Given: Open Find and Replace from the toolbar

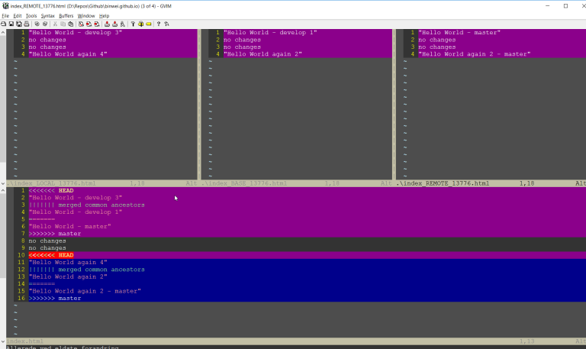Looking at the screenshot, I should (81, 24).
